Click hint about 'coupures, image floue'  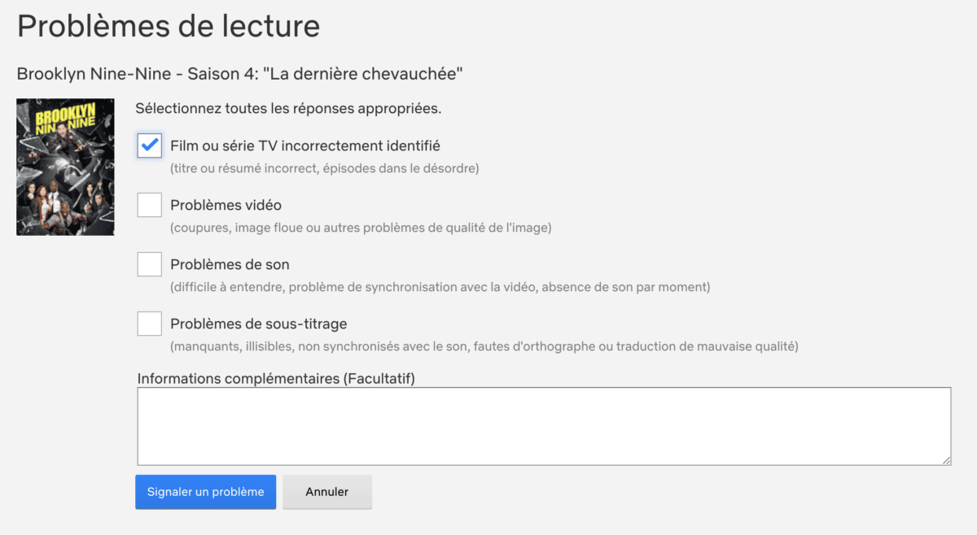tap(361, 228)
